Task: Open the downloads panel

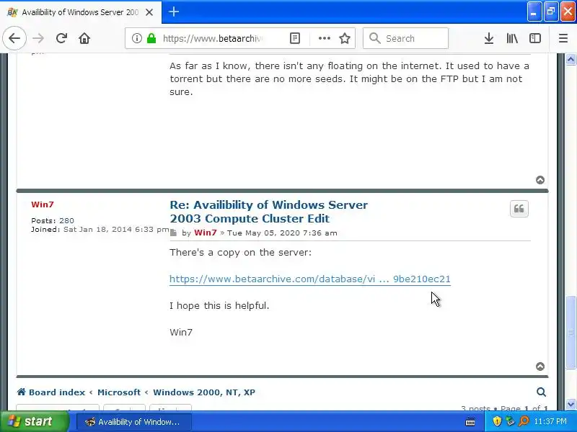Action: click(x=489, y=38)
